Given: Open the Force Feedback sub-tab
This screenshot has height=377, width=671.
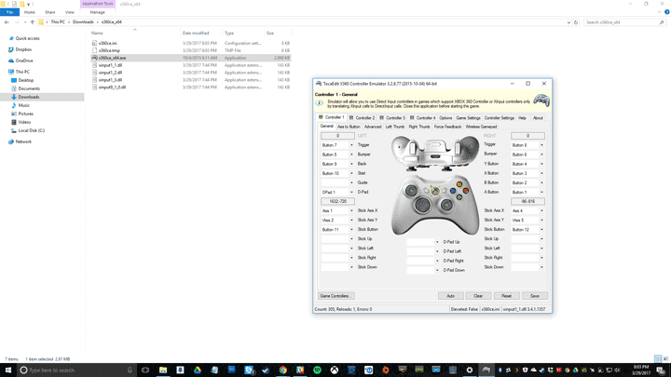Looking at the screenshot, I should click(447, 127).
